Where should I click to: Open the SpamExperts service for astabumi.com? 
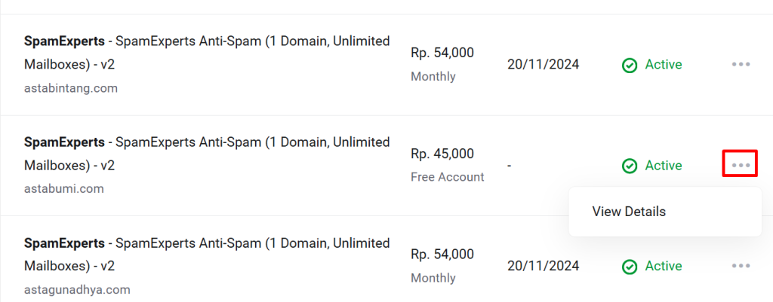coord(207,153)
